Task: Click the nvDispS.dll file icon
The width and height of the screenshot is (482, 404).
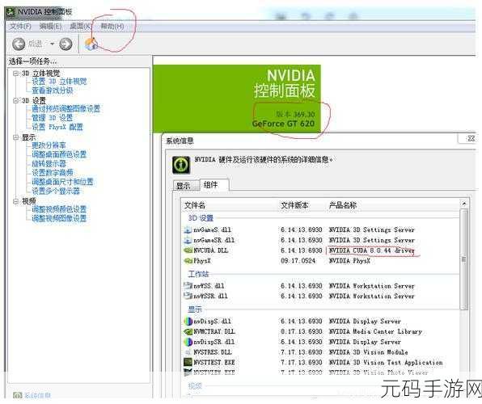Action: coord(188,322)
